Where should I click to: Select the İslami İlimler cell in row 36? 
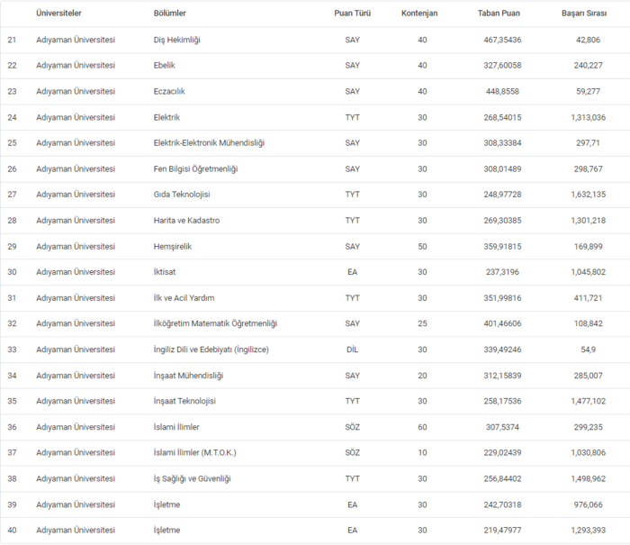(176, 427)
